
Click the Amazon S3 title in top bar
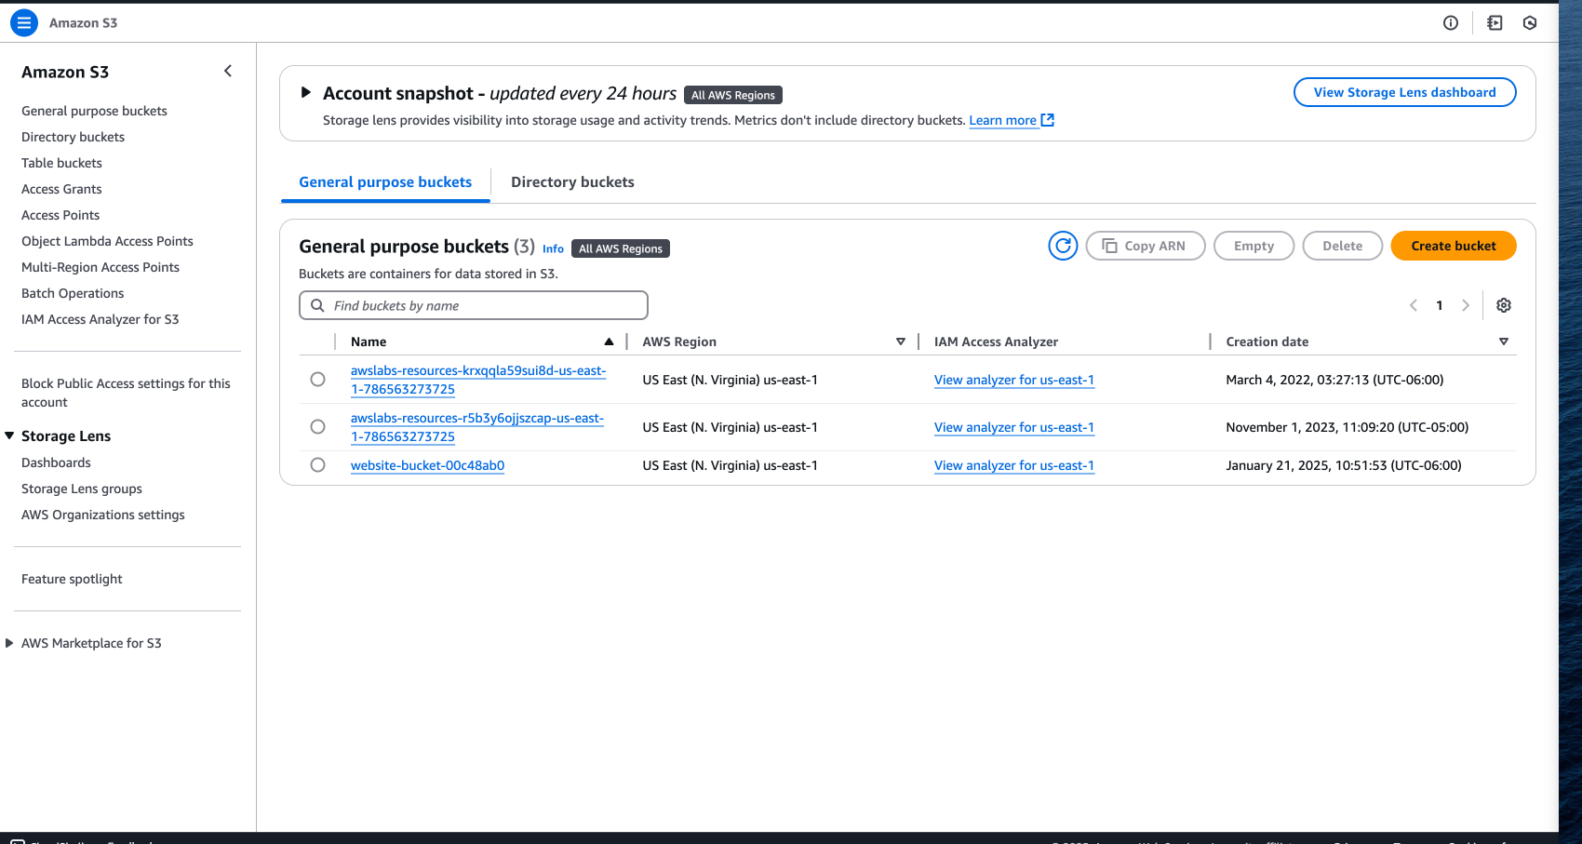click(83, 22)
